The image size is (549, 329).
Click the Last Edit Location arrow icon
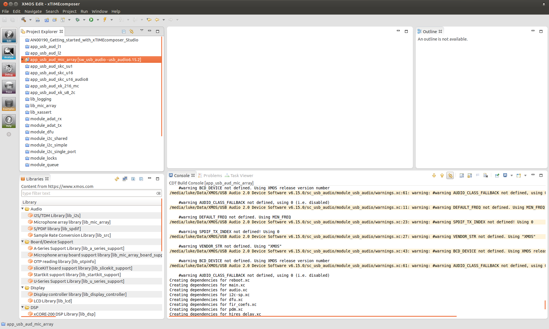tap(149, 20)
